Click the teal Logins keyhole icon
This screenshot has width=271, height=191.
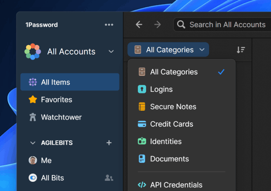coord(142,89)
